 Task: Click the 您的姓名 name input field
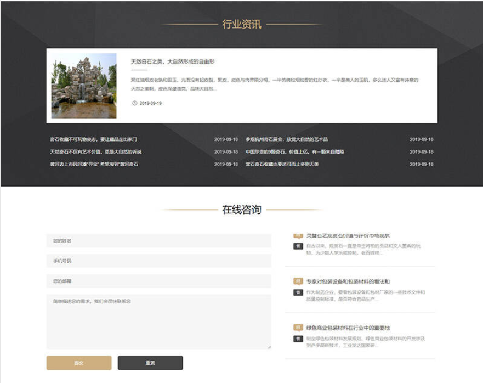click(x=158, y=241)
